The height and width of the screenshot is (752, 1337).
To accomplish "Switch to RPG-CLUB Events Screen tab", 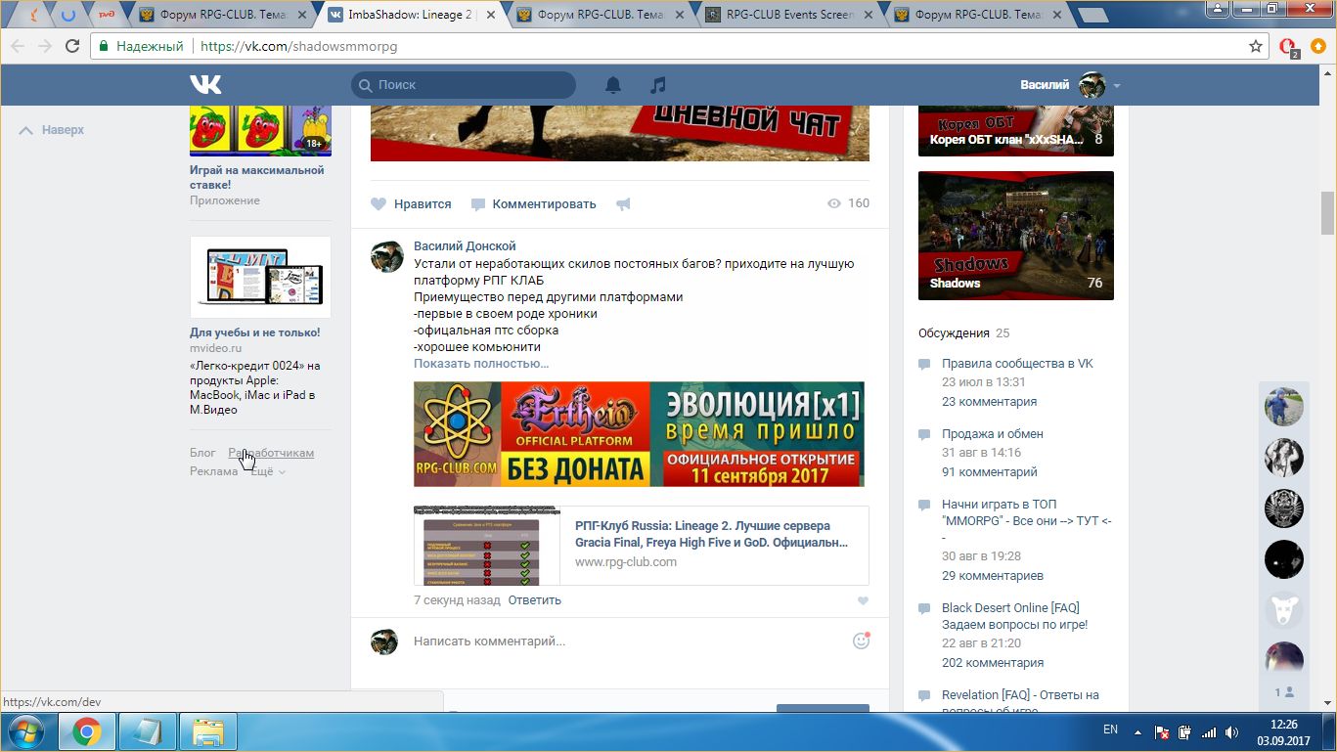I will [788, 15].
